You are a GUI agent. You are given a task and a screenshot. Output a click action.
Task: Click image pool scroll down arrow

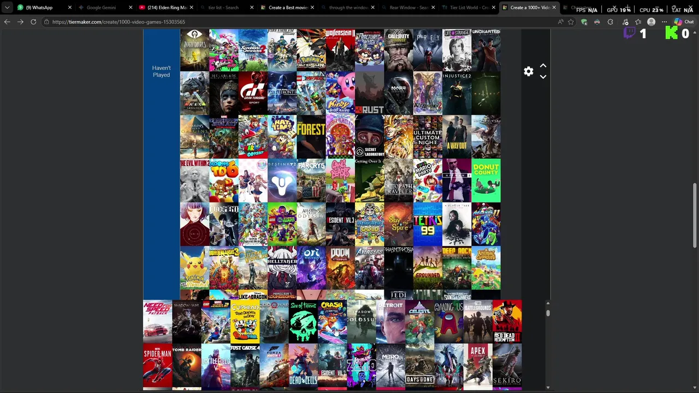(x=548, y=388)
